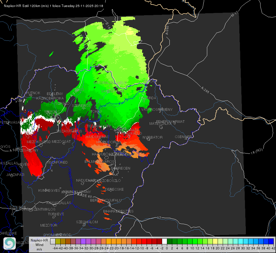Select the MISKOLC city label
Image resolution: width=276 pixels, height=253 pixels.
coord(52,112)
